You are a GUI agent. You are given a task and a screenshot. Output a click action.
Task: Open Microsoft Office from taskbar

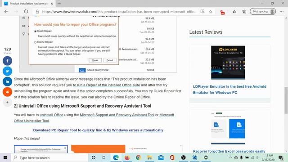pos(172,157)
